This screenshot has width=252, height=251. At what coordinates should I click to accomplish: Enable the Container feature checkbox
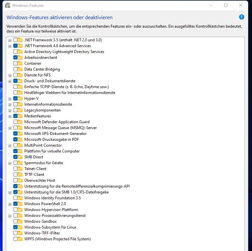point(16,63)
